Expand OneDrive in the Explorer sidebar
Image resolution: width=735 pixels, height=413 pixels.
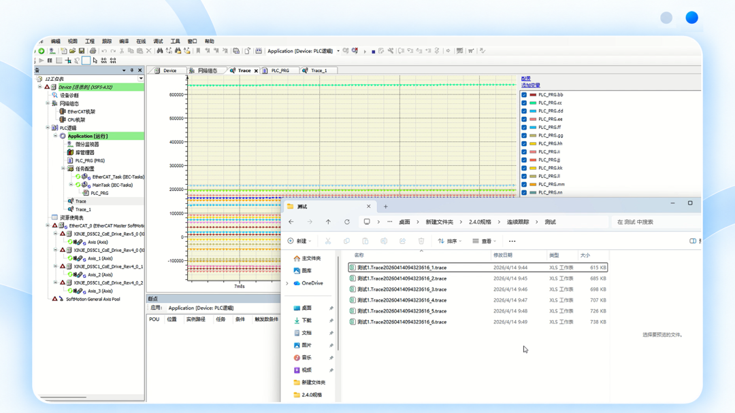tap(287, 283)
